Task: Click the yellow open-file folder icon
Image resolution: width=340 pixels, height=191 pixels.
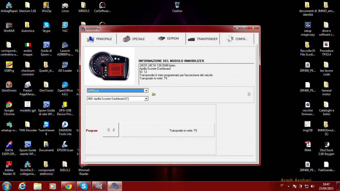Action: click(x=154, y=94)
